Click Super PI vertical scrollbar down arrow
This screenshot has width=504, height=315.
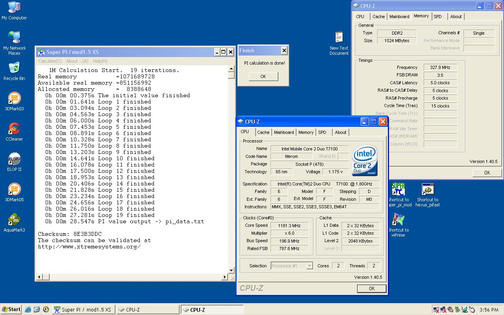(x=231, y=271)
